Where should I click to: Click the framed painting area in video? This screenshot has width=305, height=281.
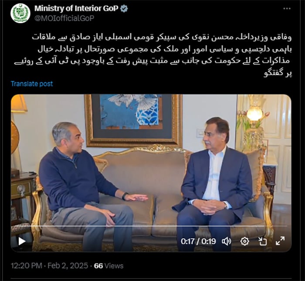[x=133, y=121]
